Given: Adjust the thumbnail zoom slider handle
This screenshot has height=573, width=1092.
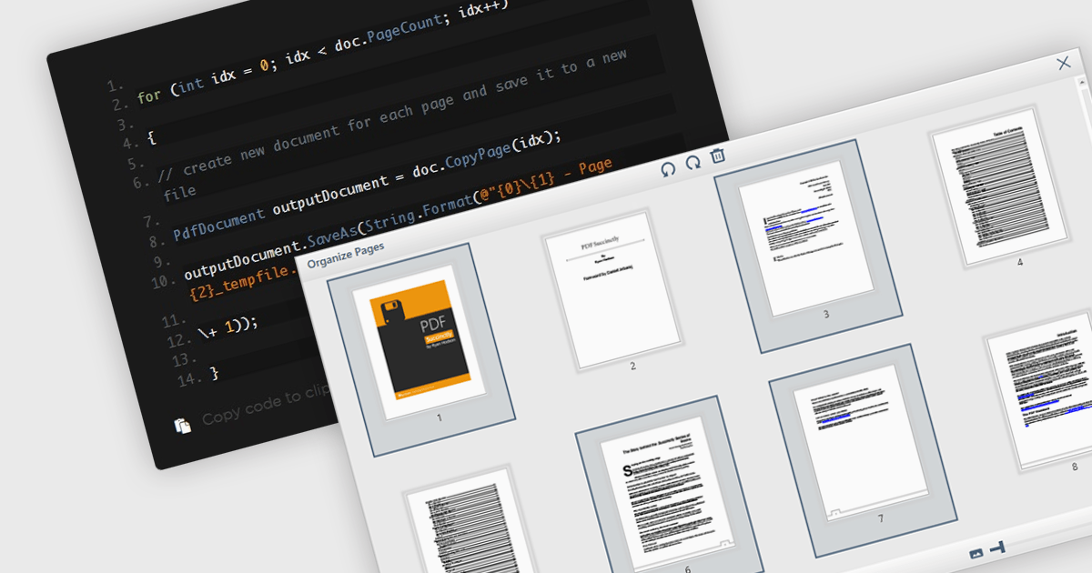Looking at the screenshot, I should pyautogui.click(x=998, y=547).
